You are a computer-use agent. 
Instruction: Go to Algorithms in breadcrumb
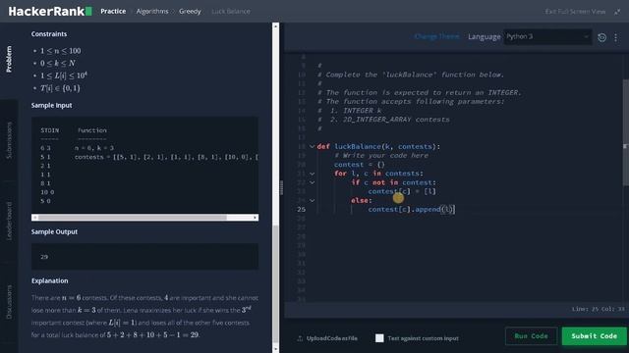[152, 11]
